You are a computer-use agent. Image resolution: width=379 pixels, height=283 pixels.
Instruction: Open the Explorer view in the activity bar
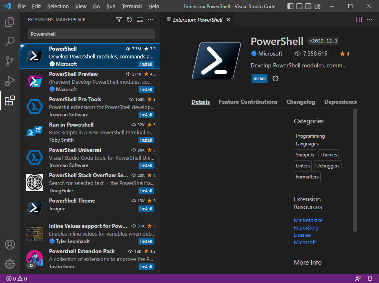click(10, 22)
